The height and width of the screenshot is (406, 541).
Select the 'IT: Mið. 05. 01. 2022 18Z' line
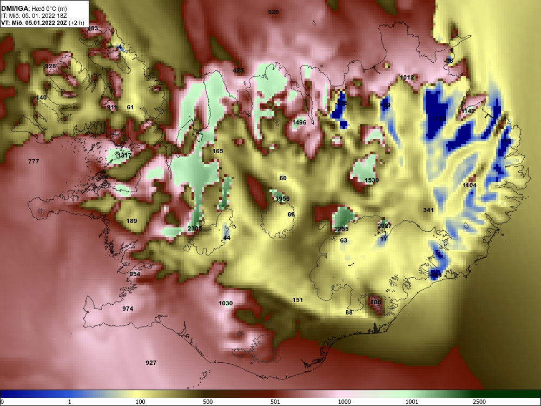pos(34,16)
